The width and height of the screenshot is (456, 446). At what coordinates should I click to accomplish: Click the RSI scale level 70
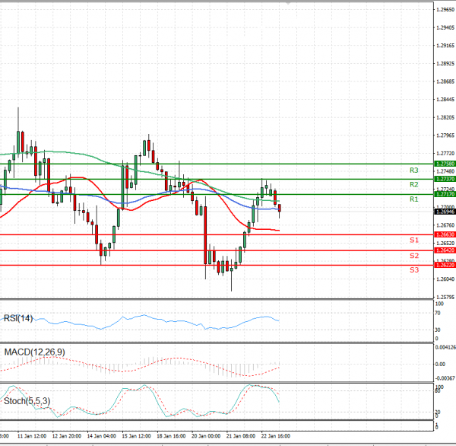(x=438, y=313)
